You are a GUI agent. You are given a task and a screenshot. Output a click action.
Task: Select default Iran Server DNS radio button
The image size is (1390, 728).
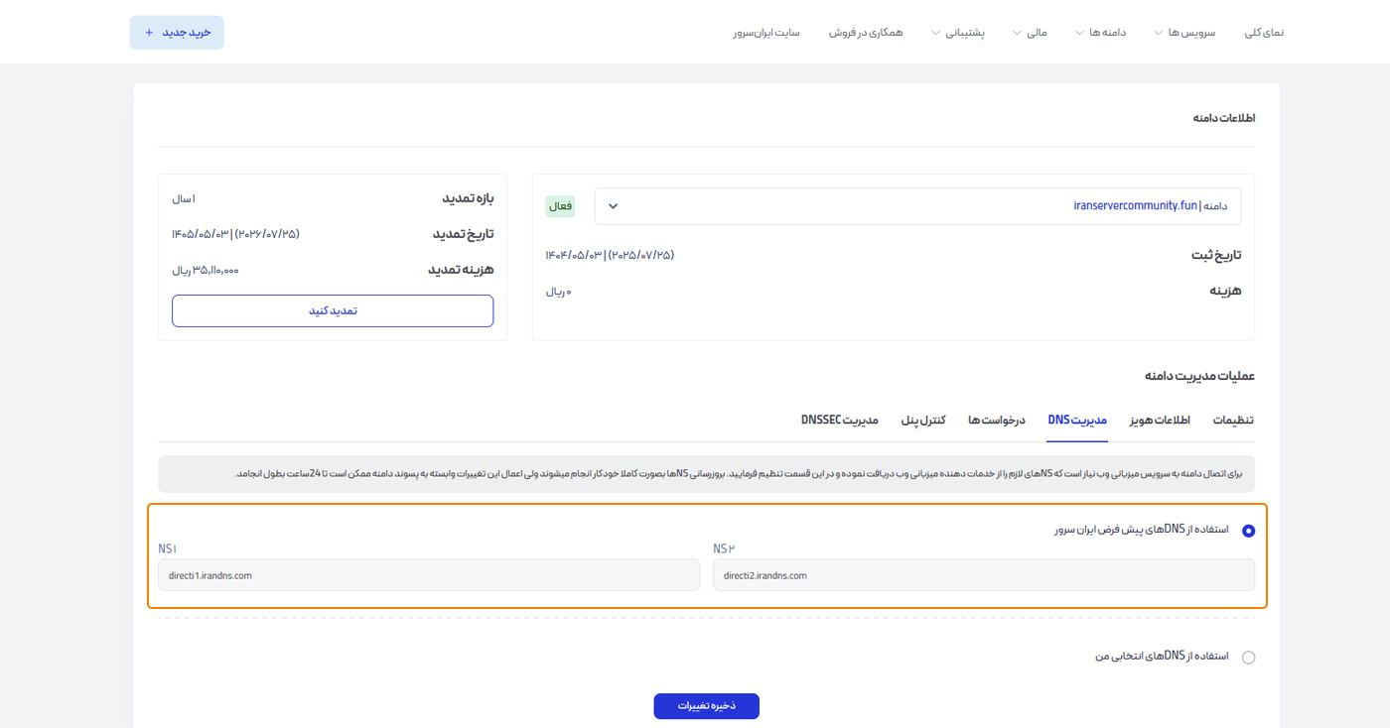(x=1248, y=531)
